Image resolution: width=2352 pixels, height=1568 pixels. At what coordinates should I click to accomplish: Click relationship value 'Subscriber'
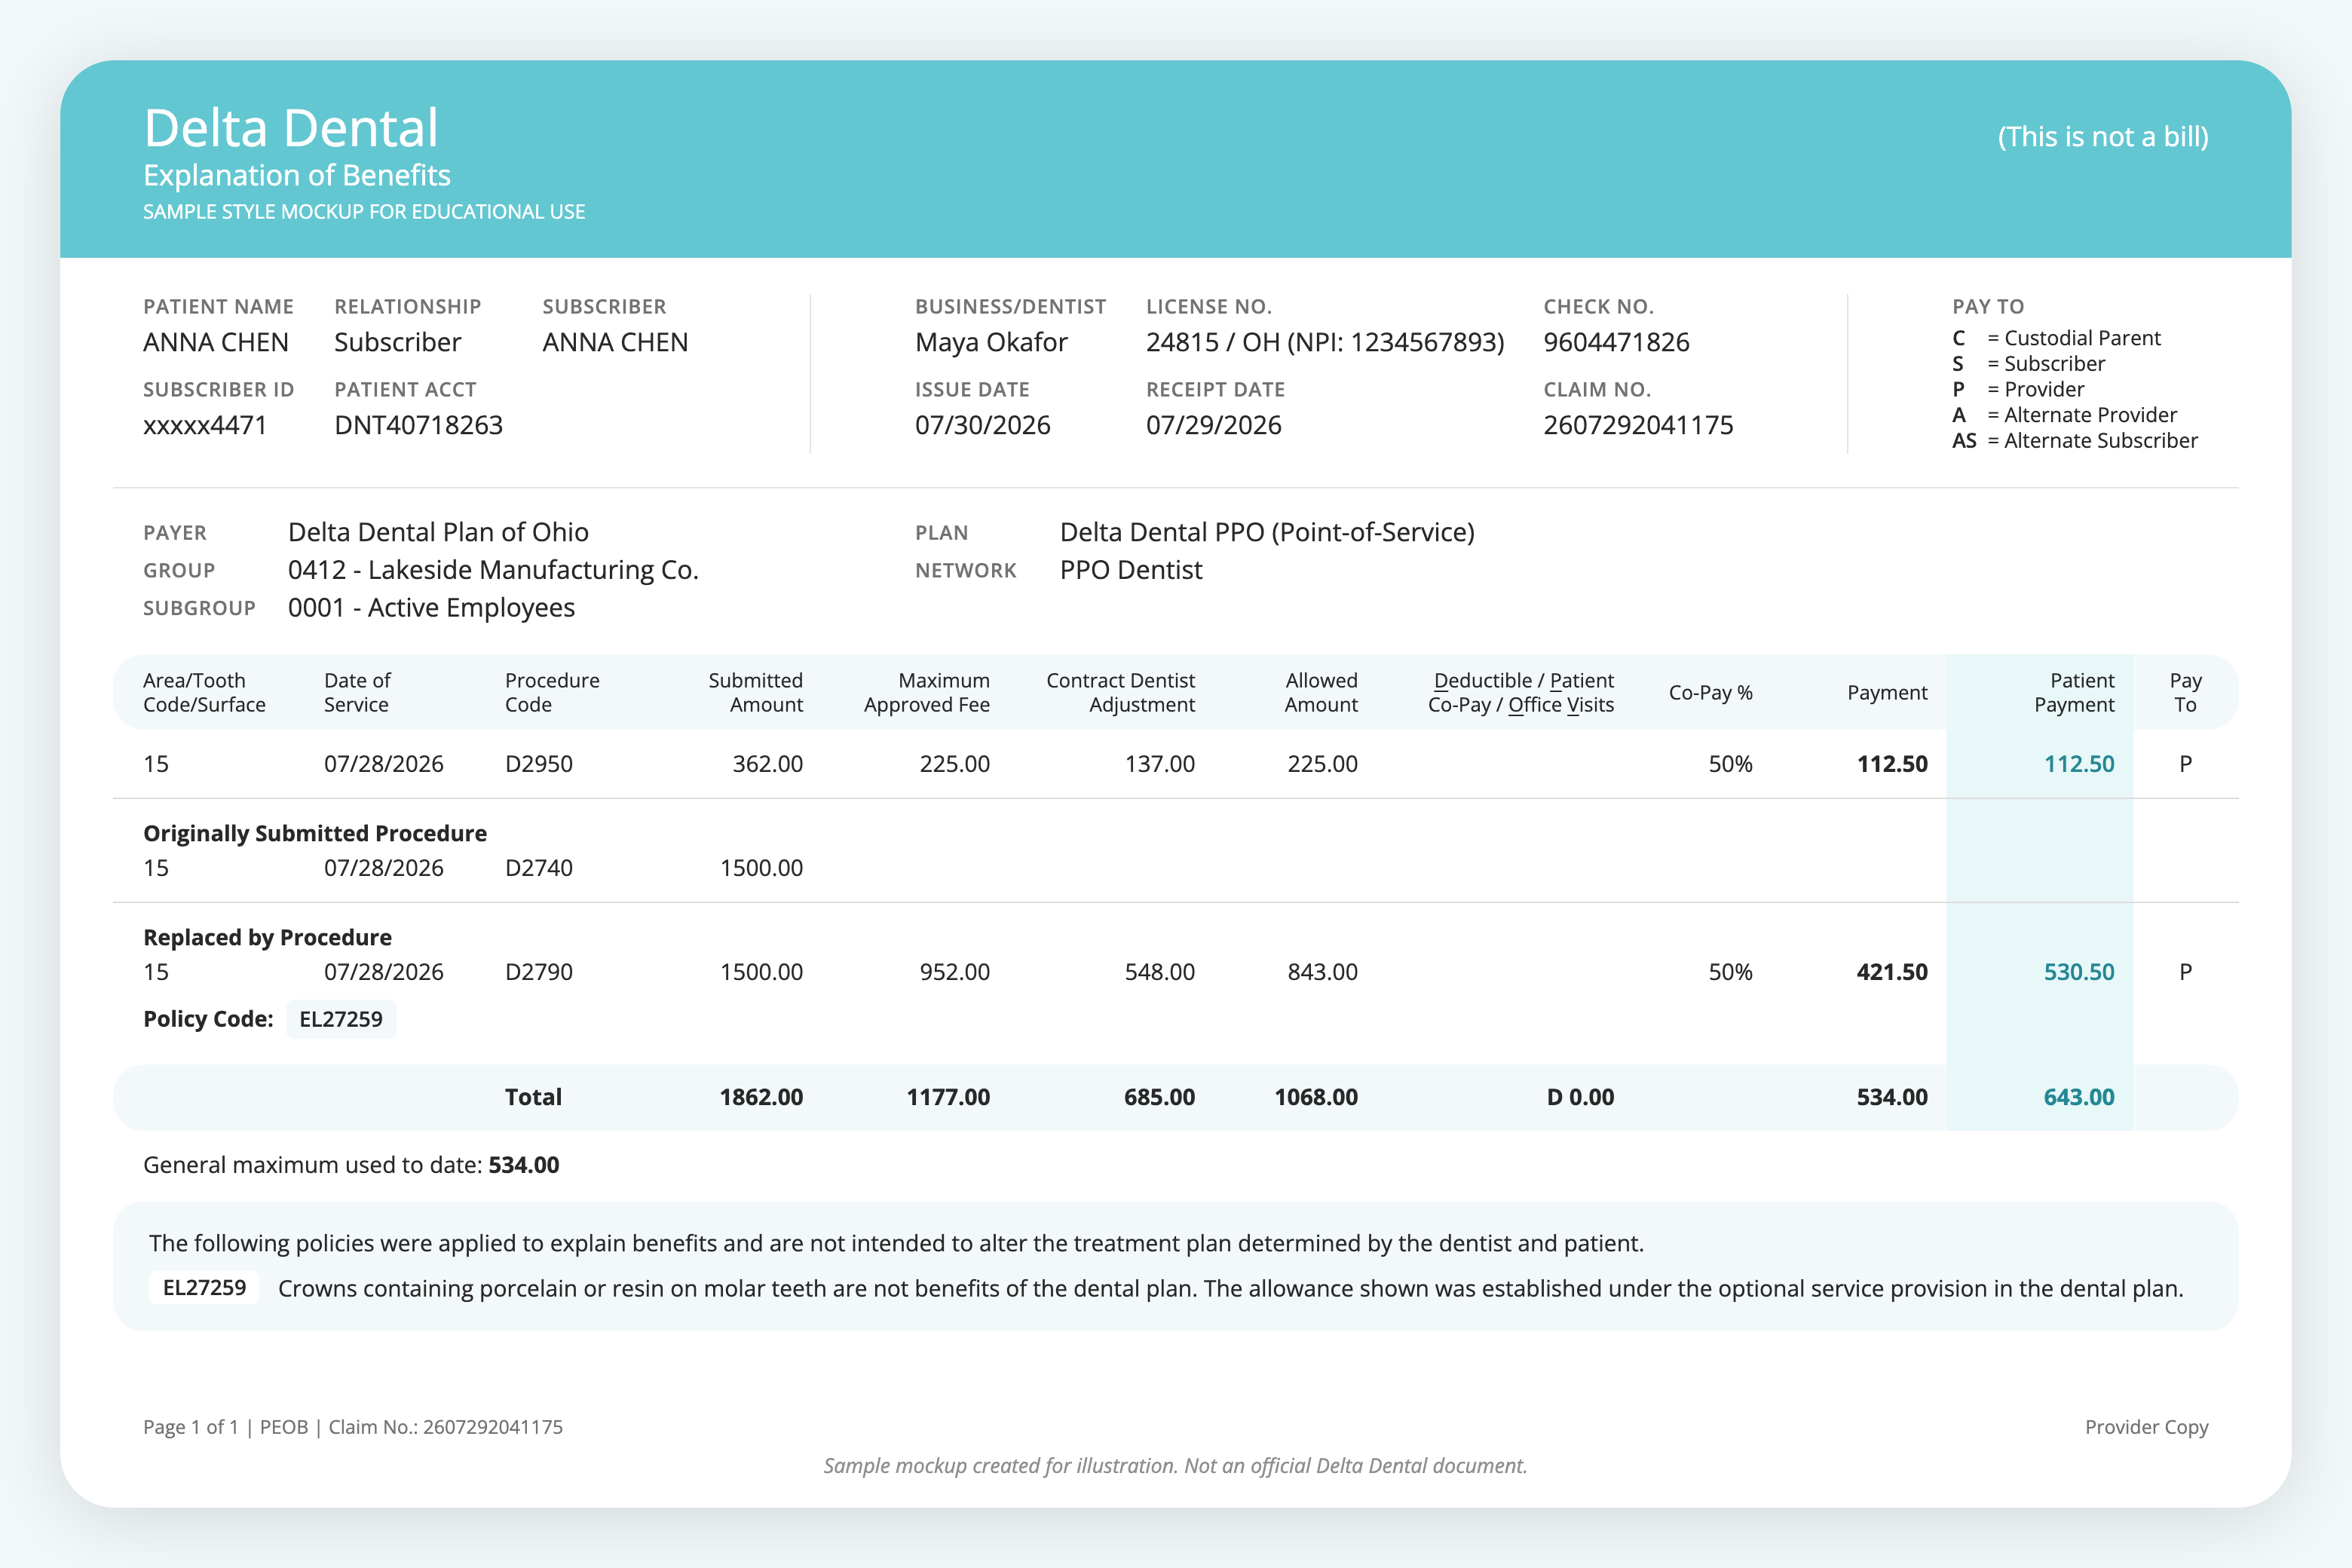point(398,342)
